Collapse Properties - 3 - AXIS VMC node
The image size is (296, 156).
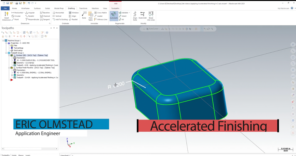click(6, 43)
